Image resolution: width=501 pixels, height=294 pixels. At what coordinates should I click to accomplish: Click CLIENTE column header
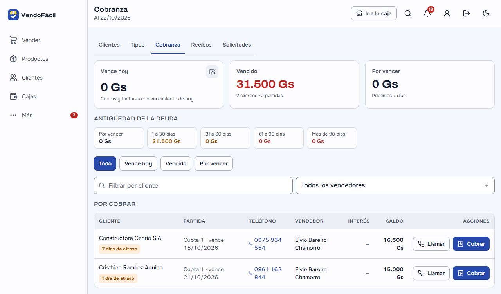(x=110, y=221)
